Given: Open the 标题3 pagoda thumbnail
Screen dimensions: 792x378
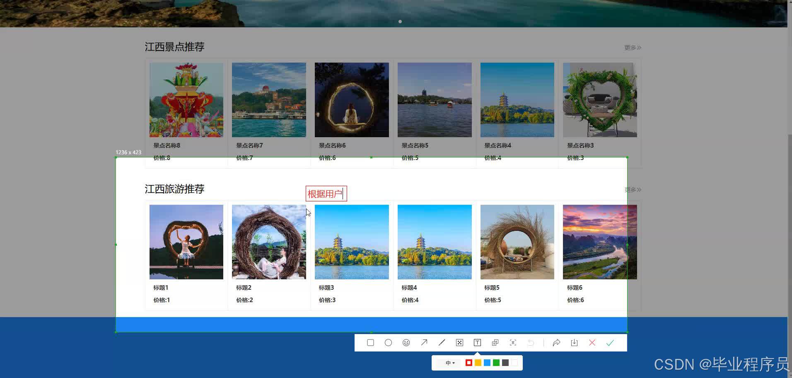Looking at the screenshot, I should coord(352,242).
